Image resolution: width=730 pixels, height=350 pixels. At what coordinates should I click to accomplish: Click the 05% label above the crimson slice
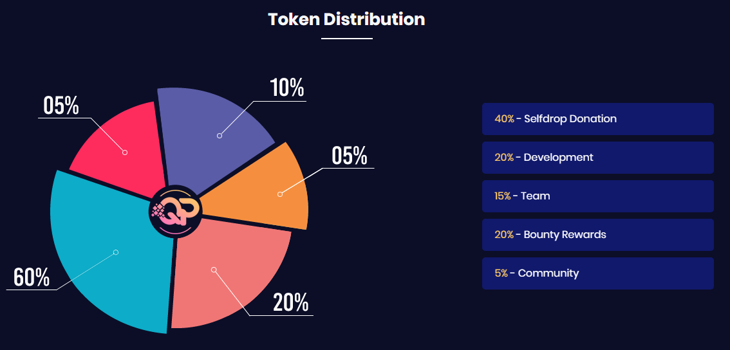(61, 106)
